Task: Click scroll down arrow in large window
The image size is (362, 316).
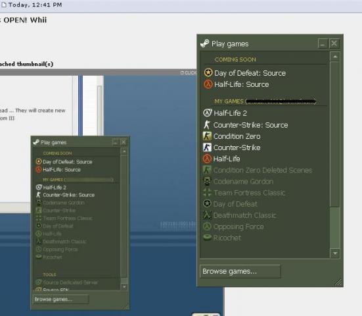Action: [x=335, y=253]
